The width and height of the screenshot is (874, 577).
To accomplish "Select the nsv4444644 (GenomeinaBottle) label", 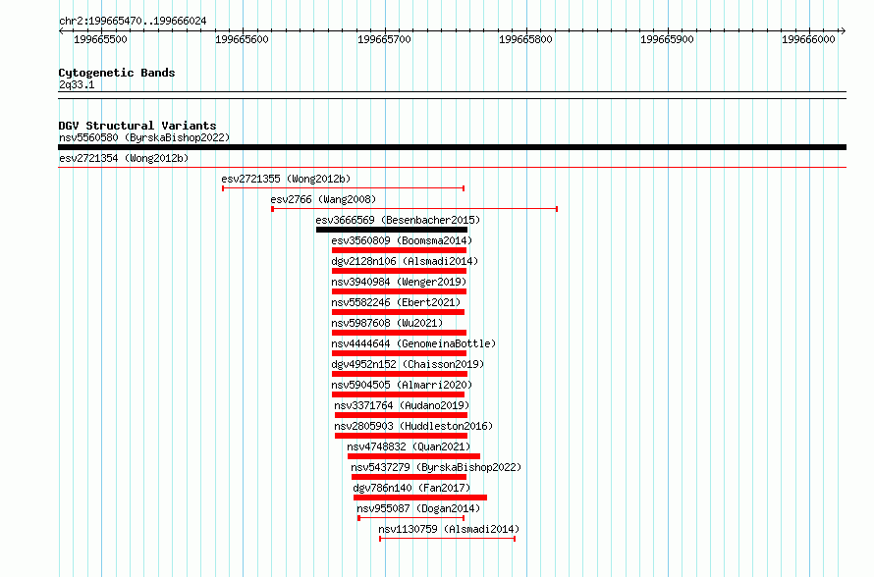I will click(413, 343).
